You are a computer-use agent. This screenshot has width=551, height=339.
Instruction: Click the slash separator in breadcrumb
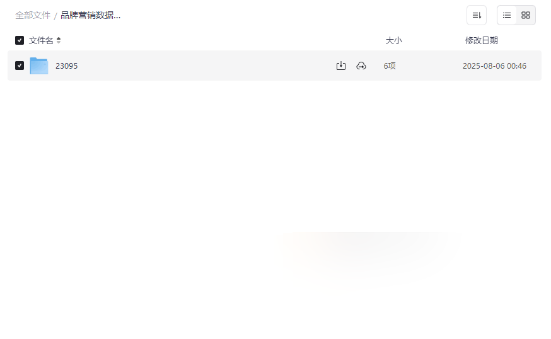pos(55,16)
